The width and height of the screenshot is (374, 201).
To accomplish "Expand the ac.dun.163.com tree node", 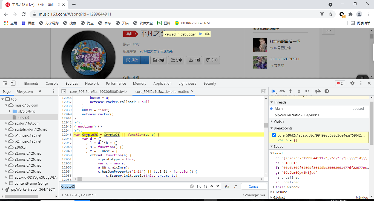I will 5,123.
